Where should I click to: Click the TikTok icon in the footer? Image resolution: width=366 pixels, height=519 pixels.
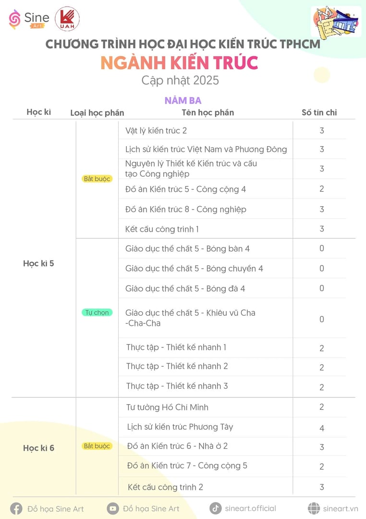216,508
